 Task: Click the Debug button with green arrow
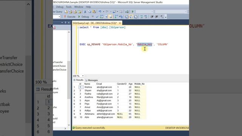tap(84, 17)
